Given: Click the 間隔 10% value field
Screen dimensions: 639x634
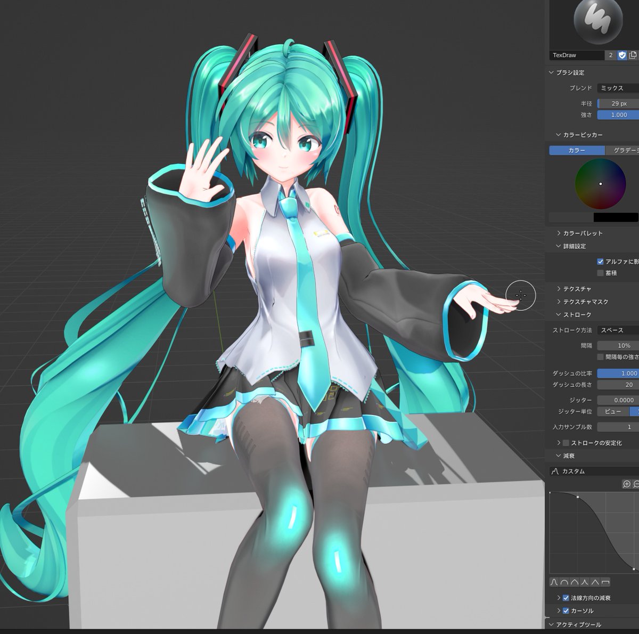Looking at the screenshot, I should tap(618, 346).
